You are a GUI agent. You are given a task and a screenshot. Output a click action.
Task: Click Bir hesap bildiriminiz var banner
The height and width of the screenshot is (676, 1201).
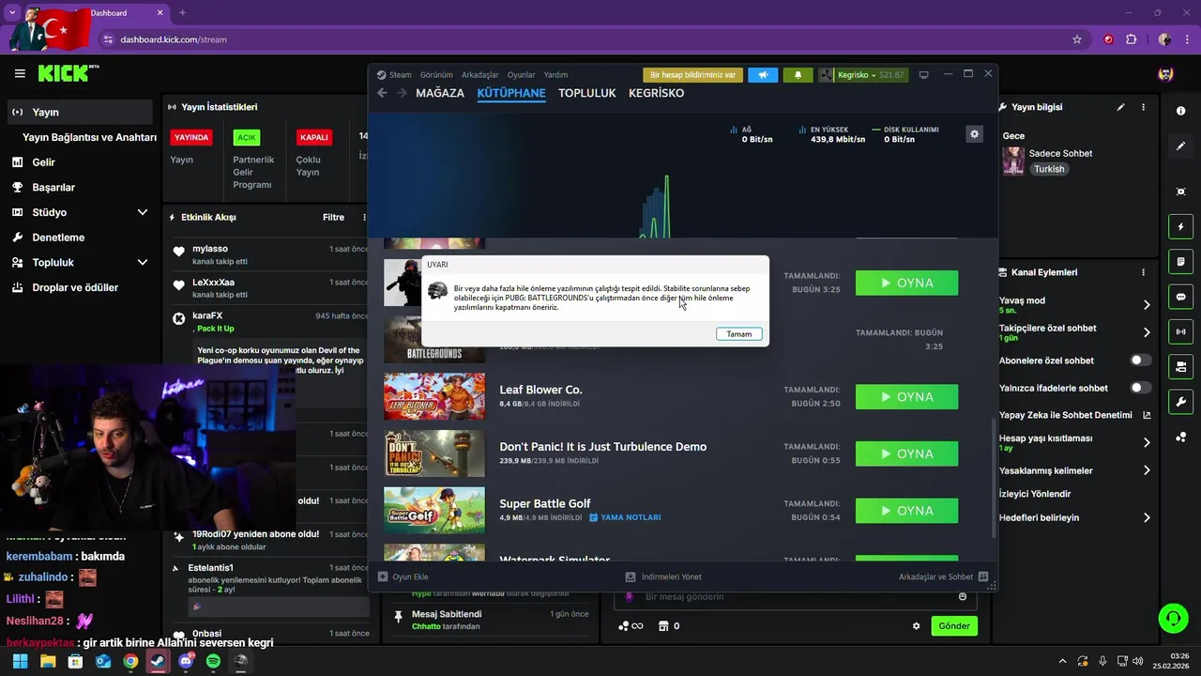point(692,75)
